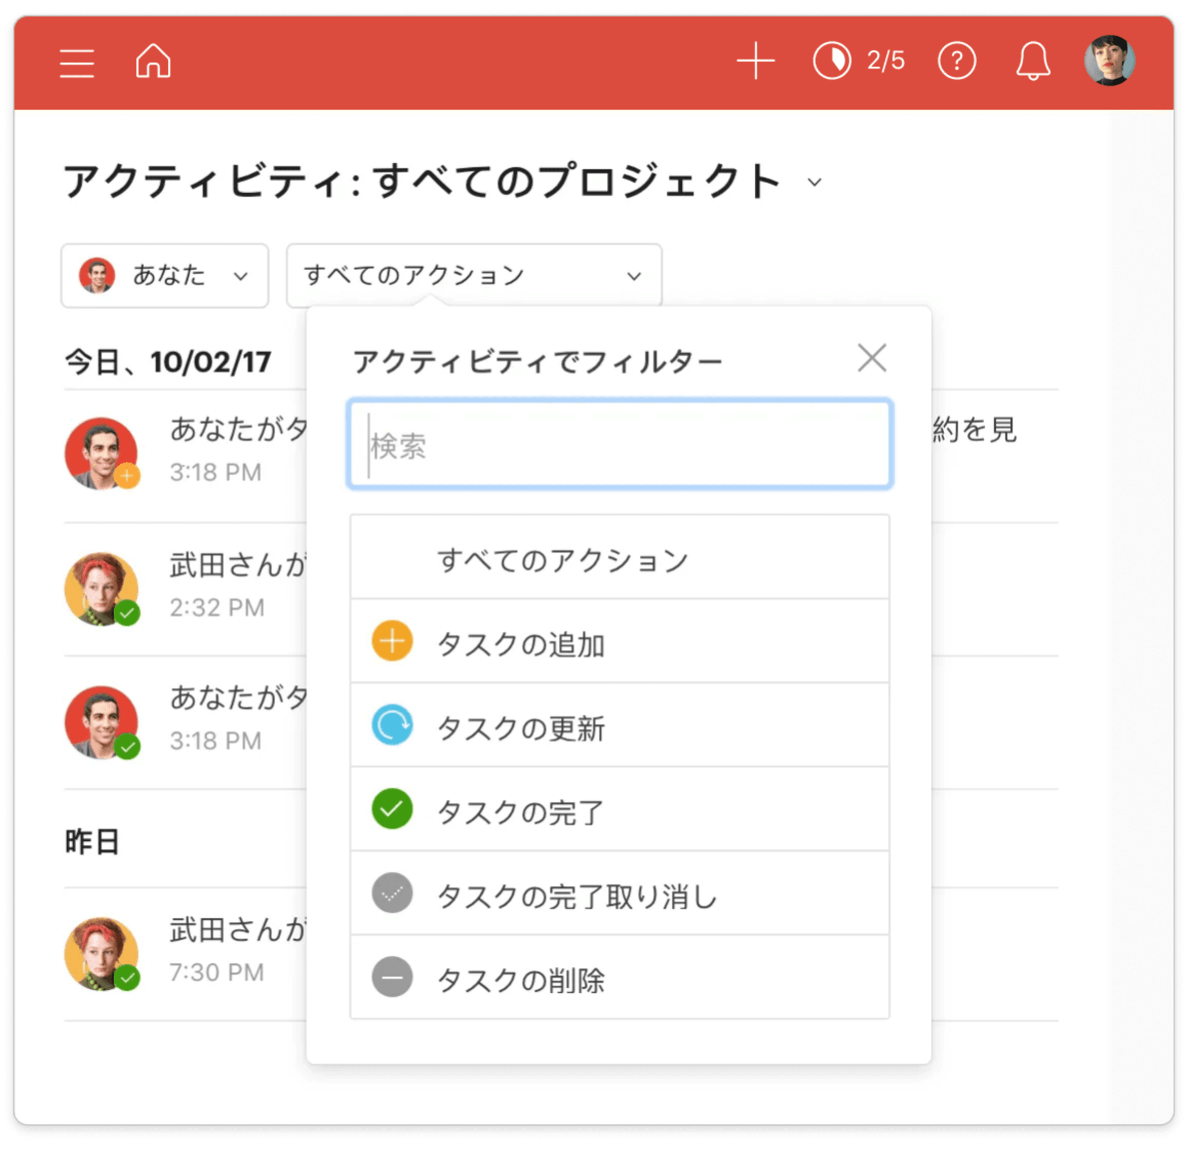Select タスクの削除 filter option
Viewport: 1190px width, 1151px height.
coord(619,978)
